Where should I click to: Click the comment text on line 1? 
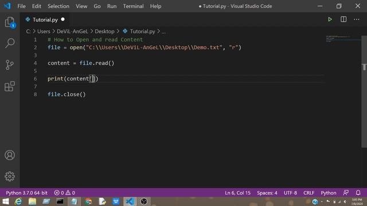95,39
